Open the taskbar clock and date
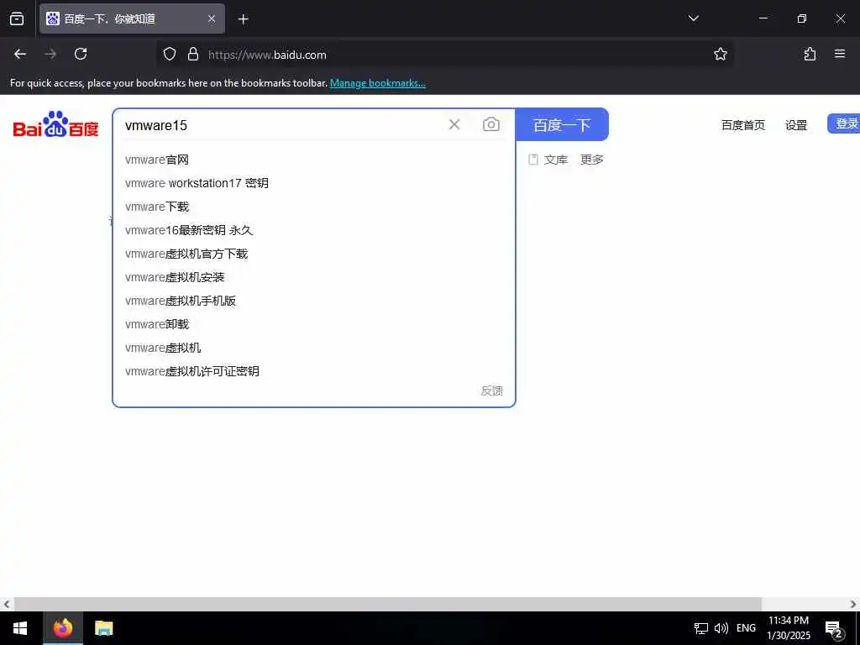860x645 pixels. [x=789, y=628]
